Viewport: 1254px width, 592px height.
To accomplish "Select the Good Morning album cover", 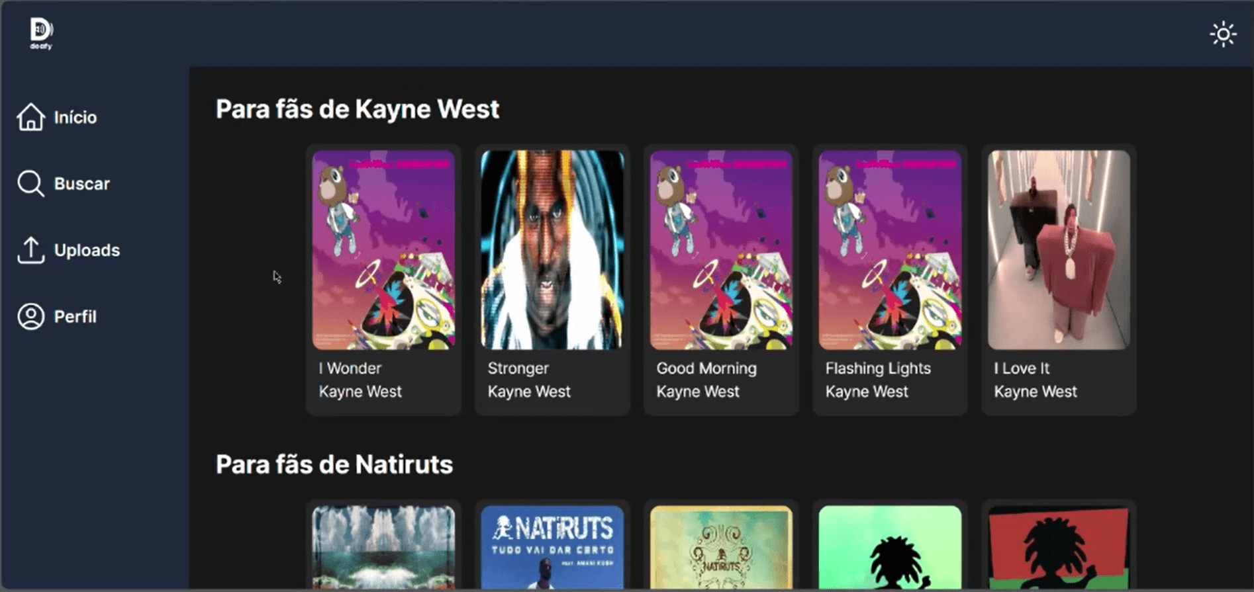I will pos(721,249).
